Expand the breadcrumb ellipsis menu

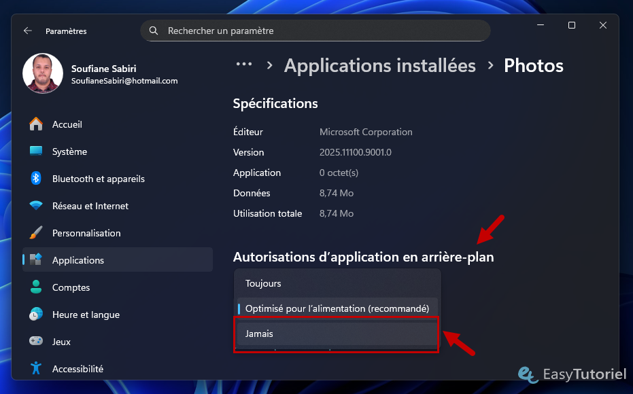[243, 65]
